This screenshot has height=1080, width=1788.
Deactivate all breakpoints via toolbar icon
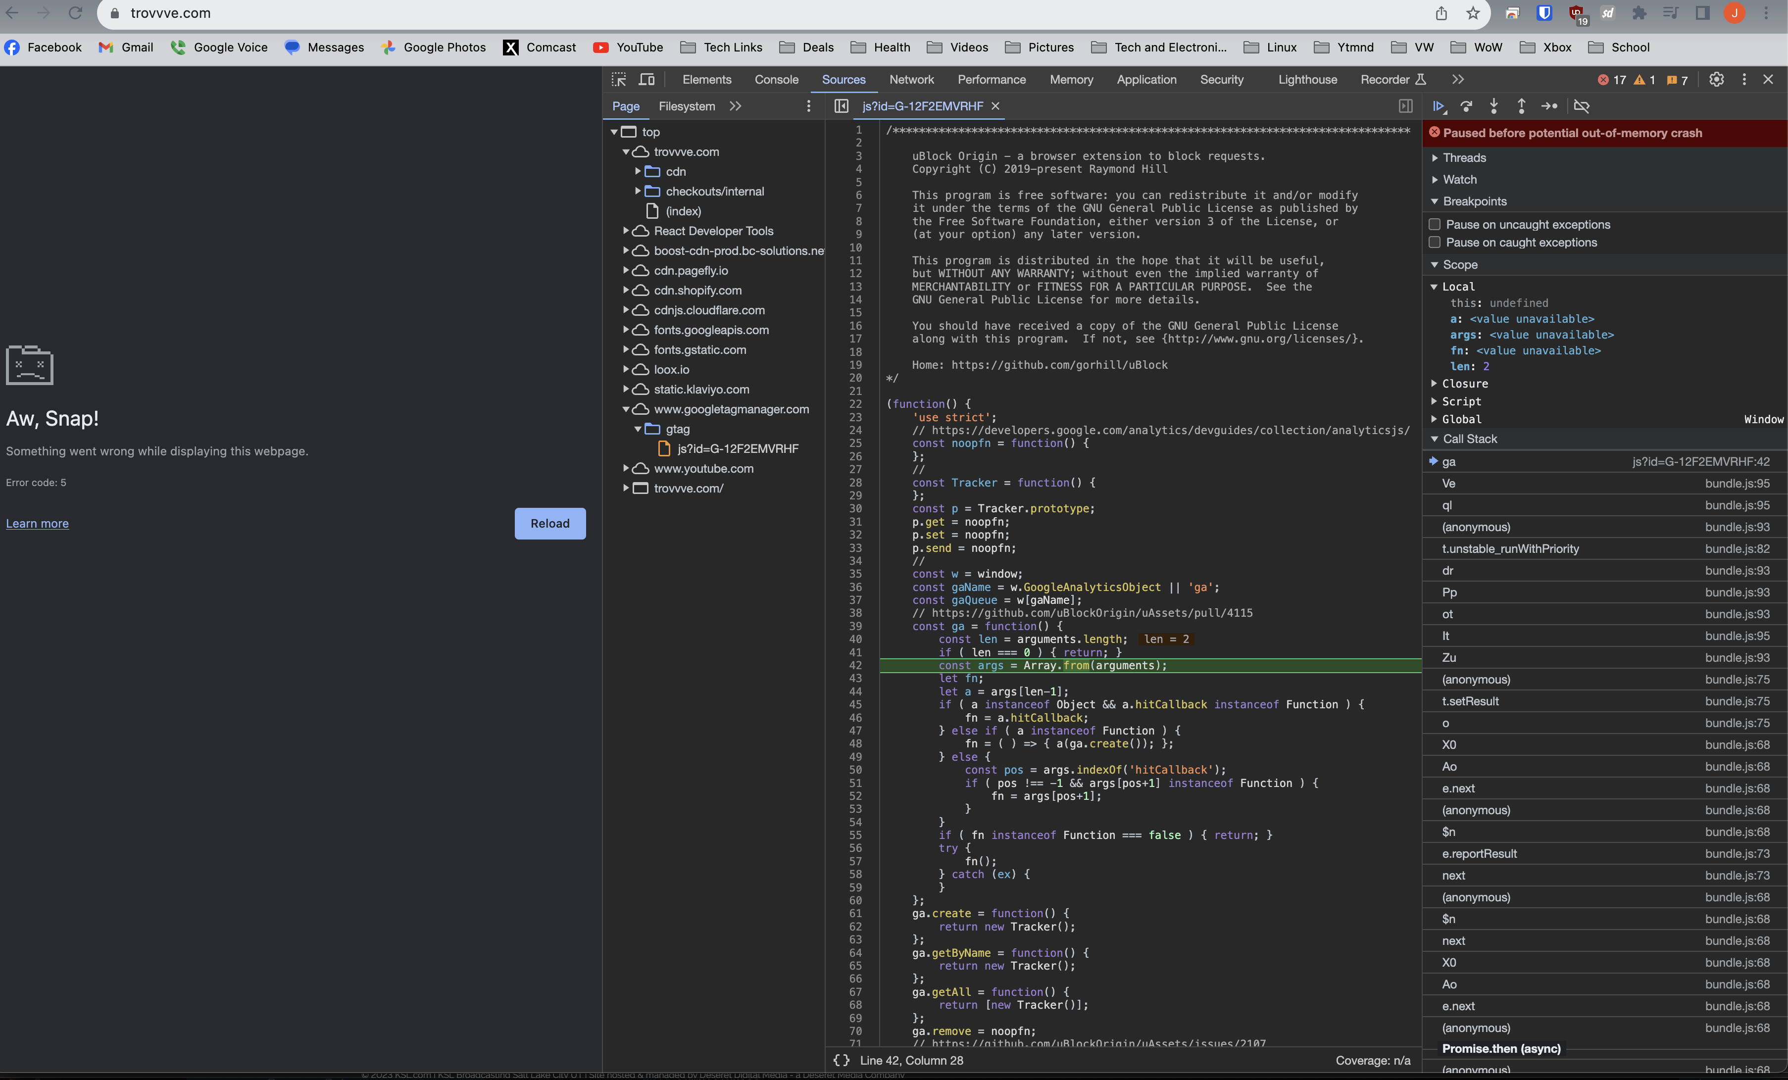[1583, 107]
